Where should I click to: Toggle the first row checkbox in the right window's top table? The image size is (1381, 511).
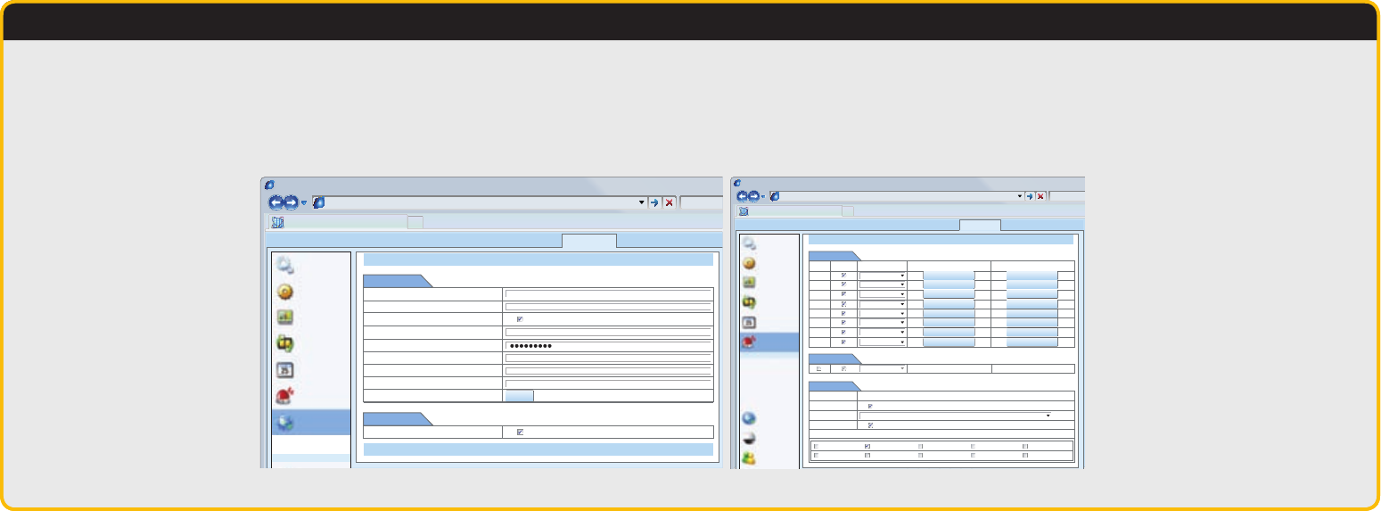click(x=843, y=275)
